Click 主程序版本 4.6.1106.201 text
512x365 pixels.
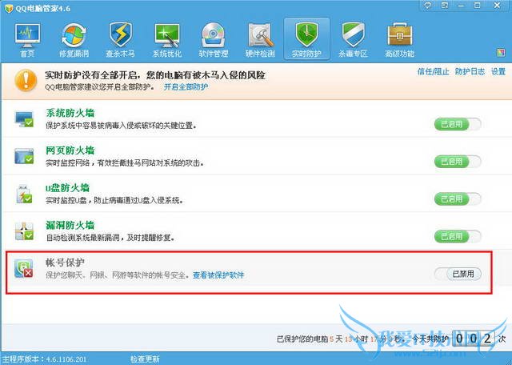[x=45, y=359]
